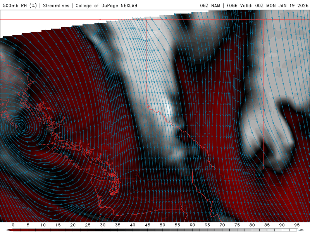This screenshot has height=232, width=310.
Task: Click the '45' colorbar label
Action: [148, 225]
